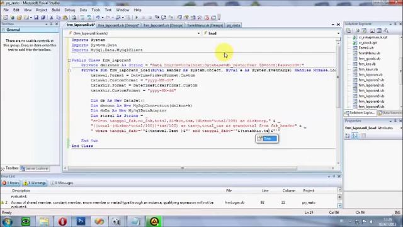Open Opera browser from the taskbar

[x=62, y=221]
